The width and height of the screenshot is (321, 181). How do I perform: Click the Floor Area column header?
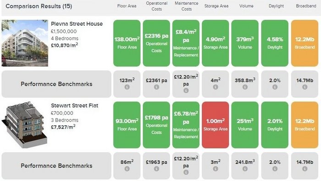click(127, 6)
